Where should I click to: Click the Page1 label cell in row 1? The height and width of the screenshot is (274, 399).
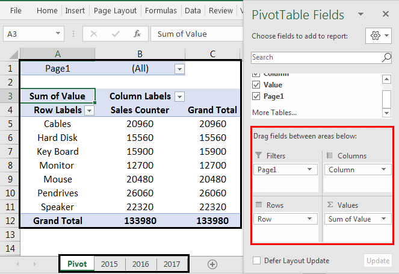click(58, 69)
